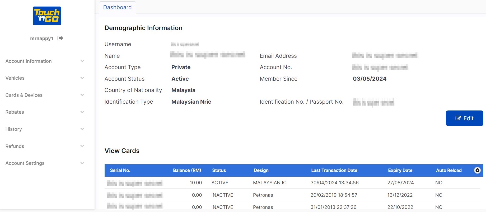
Task: Sort by Serial No. column header
Action: pyautogui.click(x=120, y=170)
